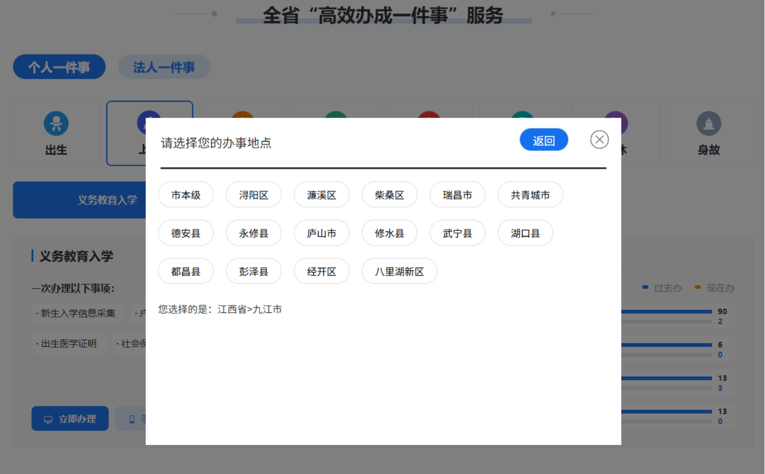Click the 出生 baby icon
Screen dimensions: 765x474
(56, 124)
